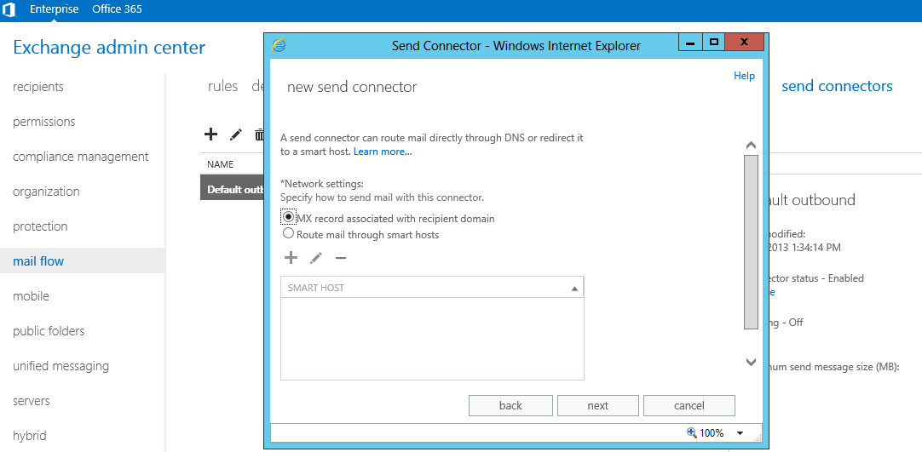922x452 pixels.
Task: Switch to the Office 365 tab
Action: [x=117, y=9]
